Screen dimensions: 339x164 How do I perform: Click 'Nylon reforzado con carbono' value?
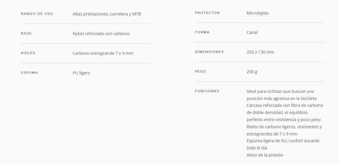pyautogui.click(x=101, y=34)
